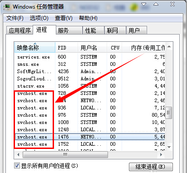Click the horizontal scrollbar left arrow
The height and width of the screenshot is (173, 187).
click(x=18, y=154)
